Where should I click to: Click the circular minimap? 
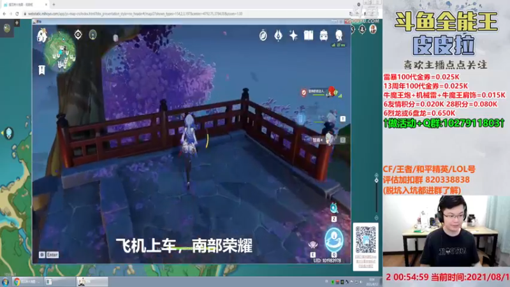click(60, 52)
